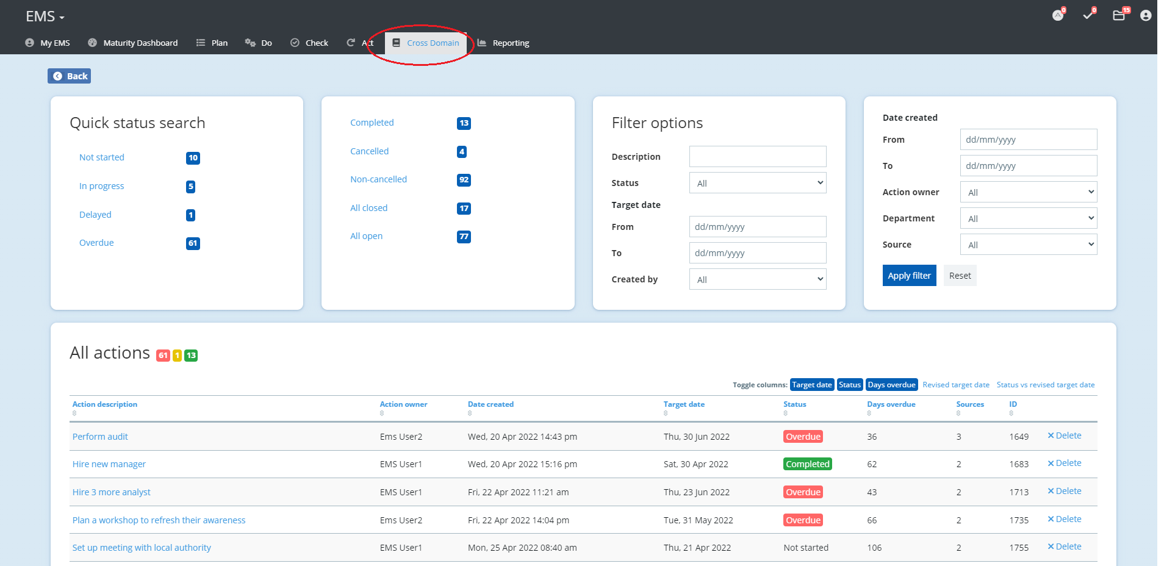Click the red 61 overdue count badge

point(163,356)
